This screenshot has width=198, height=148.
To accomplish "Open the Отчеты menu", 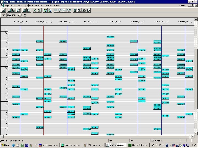I will click(x=39, y=5).
